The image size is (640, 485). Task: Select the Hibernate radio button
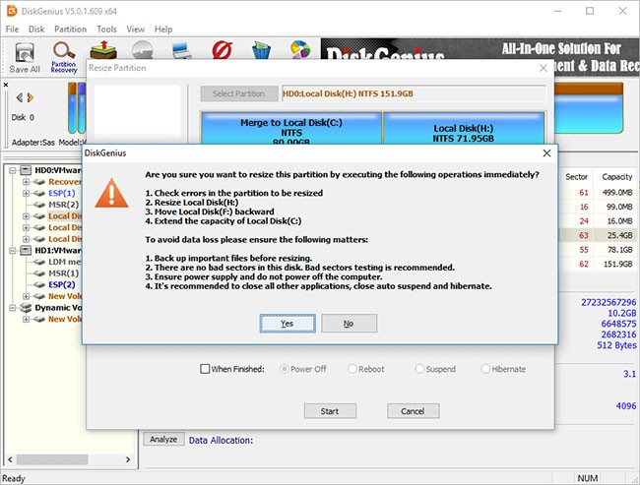point(485,369)
